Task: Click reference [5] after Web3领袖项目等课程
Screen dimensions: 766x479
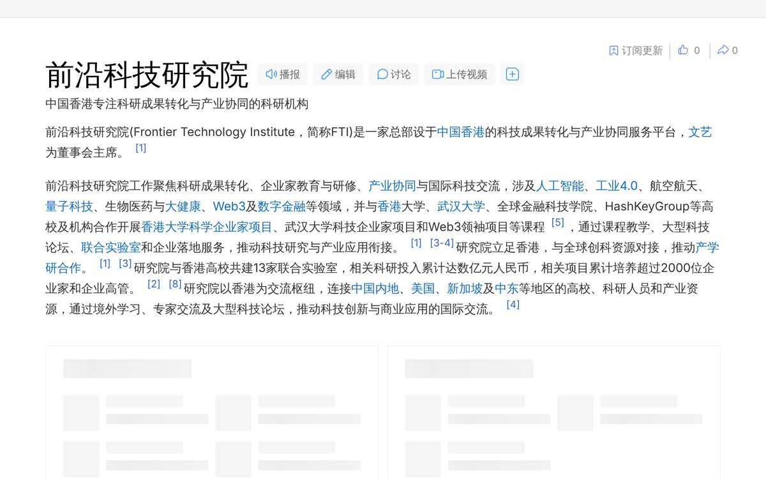Action: 558,222
